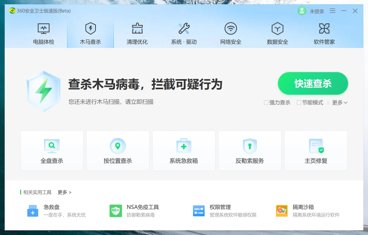Open the 电脑体检 monitor icon
This screenshot has height=235, width=368.
pos(44,28)
